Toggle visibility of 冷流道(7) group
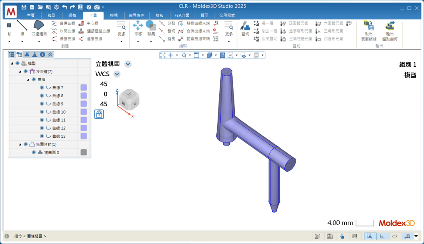Image resolution: width=424 pixels, height=244 pixels. (x=25, y=71)
